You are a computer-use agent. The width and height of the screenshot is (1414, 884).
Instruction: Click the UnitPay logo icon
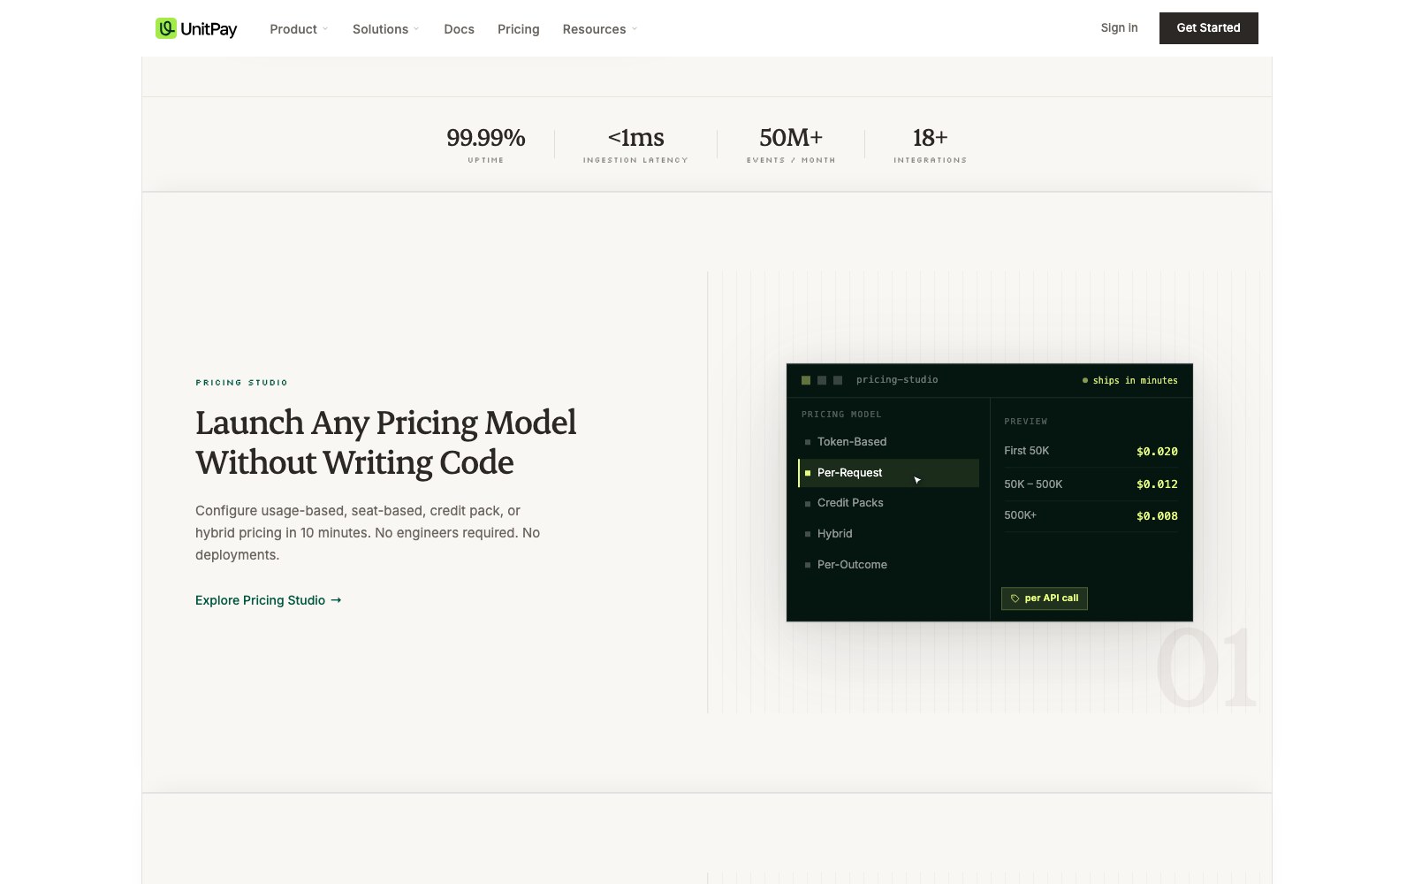[x=166, y=28]
